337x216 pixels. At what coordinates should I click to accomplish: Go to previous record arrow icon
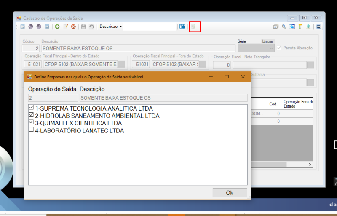tap(31, 27)
